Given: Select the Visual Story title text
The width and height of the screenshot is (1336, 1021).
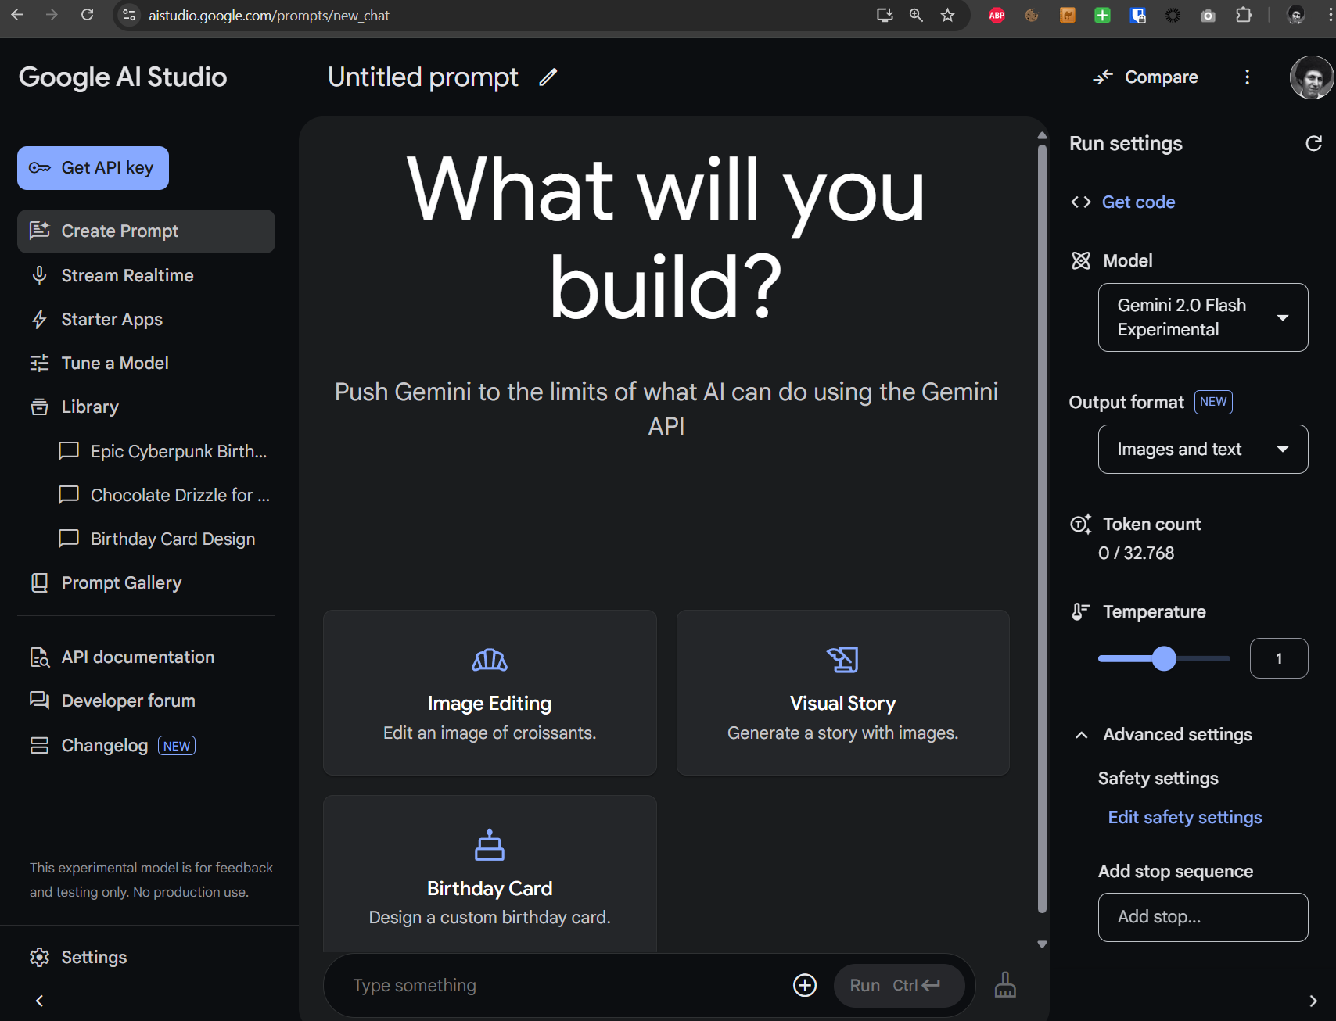Looking at the screenshot, I should pos(843,704).
